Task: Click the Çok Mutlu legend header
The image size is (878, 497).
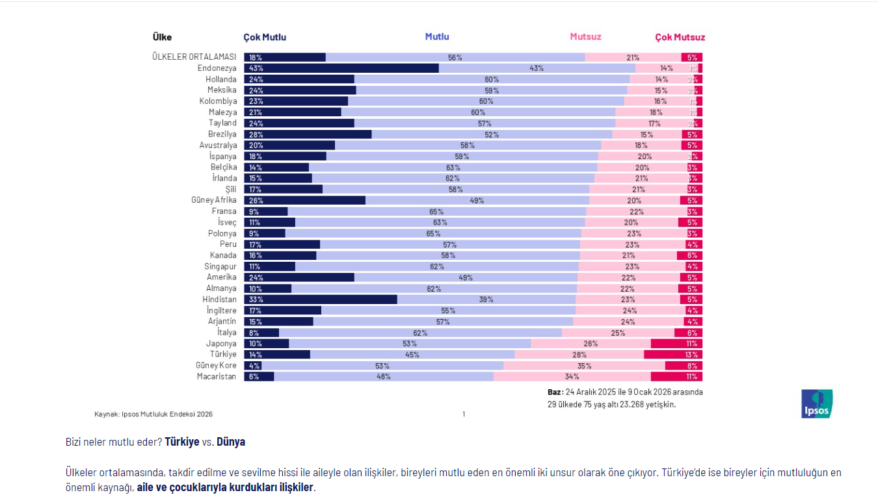Action: (x=265, y=37)
